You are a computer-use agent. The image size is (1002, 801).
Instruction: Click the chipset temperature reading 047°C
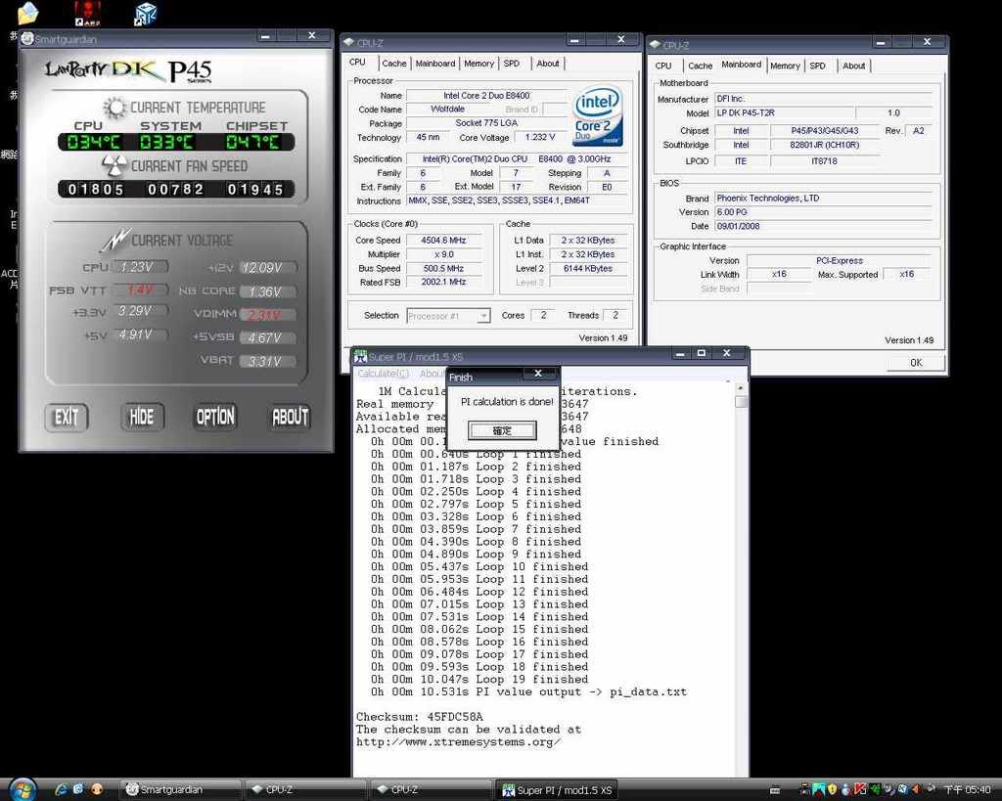[253, 142]
